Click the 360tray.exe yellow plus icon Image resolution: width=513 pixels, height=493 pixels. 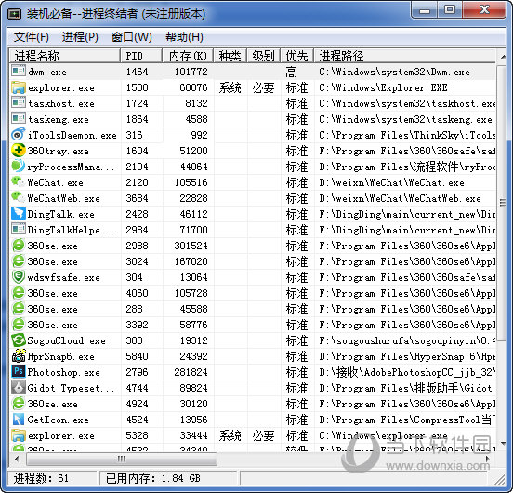[x=19, y=151]
